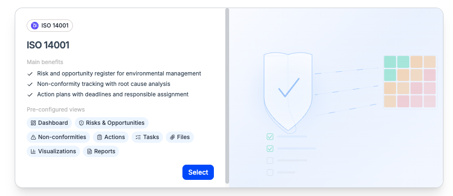Click the Main benefits label
The width and height of the screenshot is (453, 196).
pyautogui.click(x=45, y=62)
